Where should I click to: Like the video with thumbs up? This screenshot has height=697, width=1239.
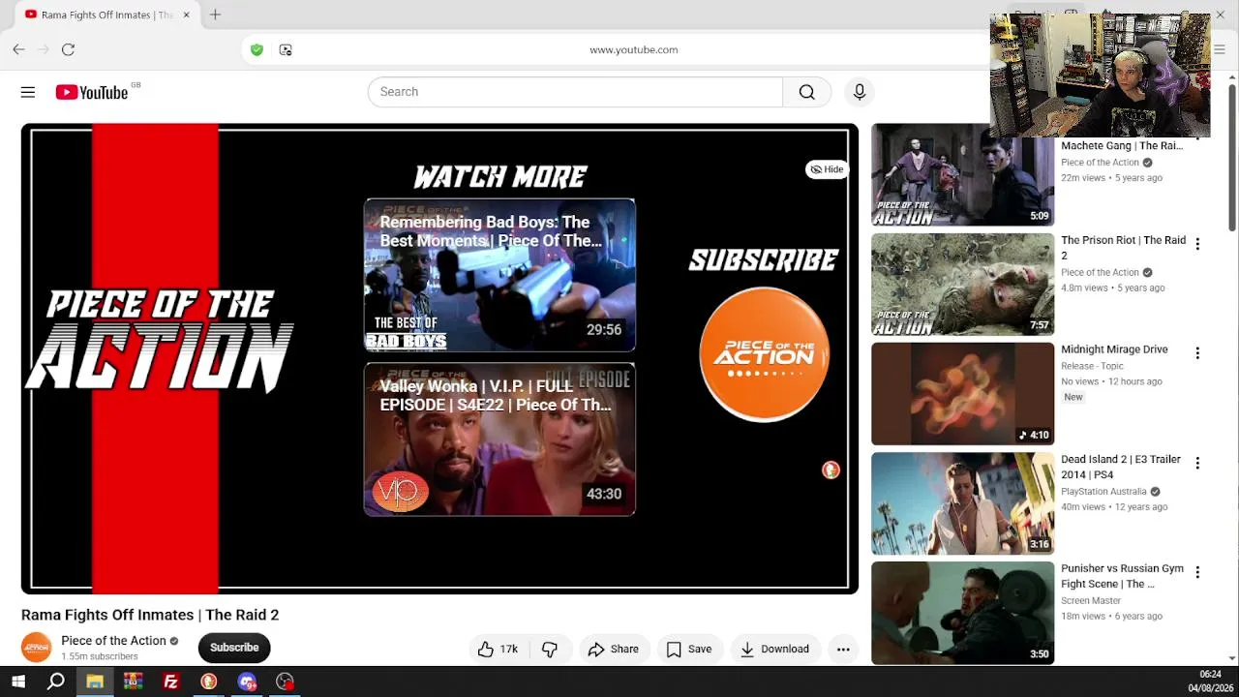click(x=498, y=649)
